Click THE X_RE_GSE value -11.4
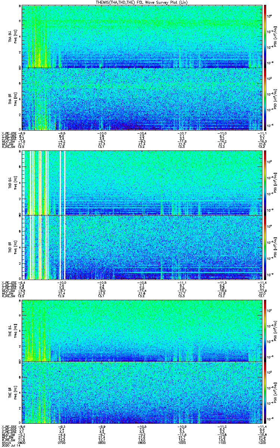This screenshot has height=448, width=280. [x=262, y=426]
